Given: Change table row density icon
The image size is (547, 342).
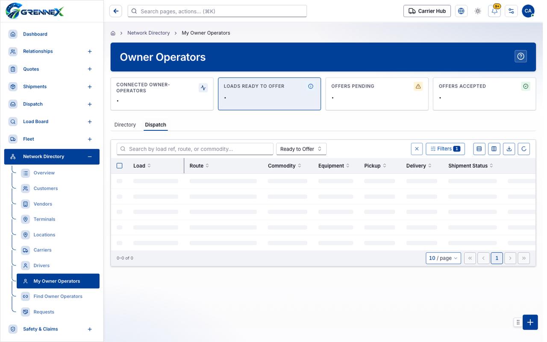Looking at the screenshot, I should pyautogui.click(x=479, y=149).
